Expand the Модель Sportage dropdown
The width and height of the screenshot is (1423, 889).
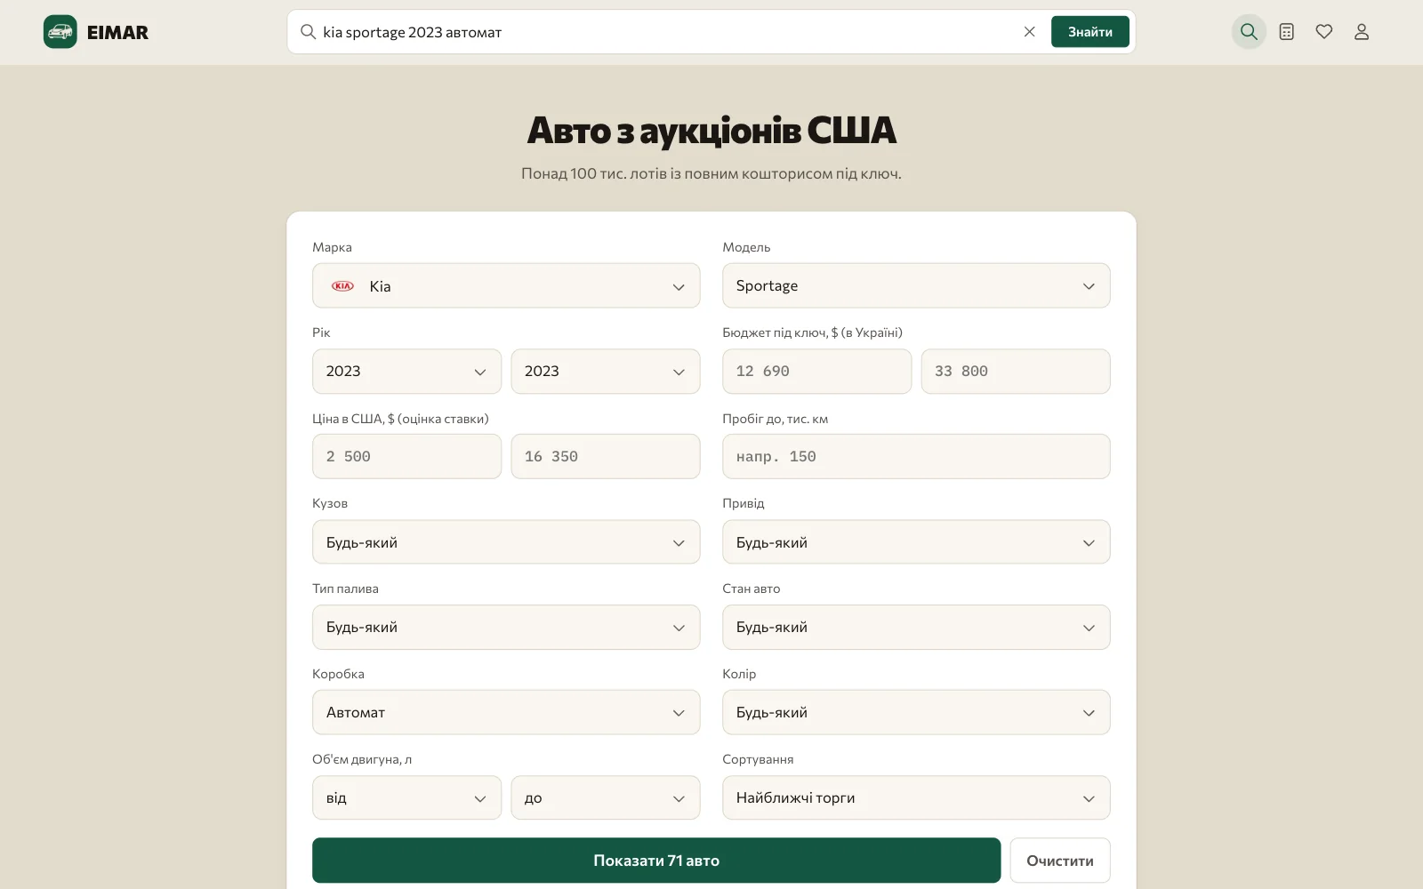pyautogui.click(x=916, y=286)
